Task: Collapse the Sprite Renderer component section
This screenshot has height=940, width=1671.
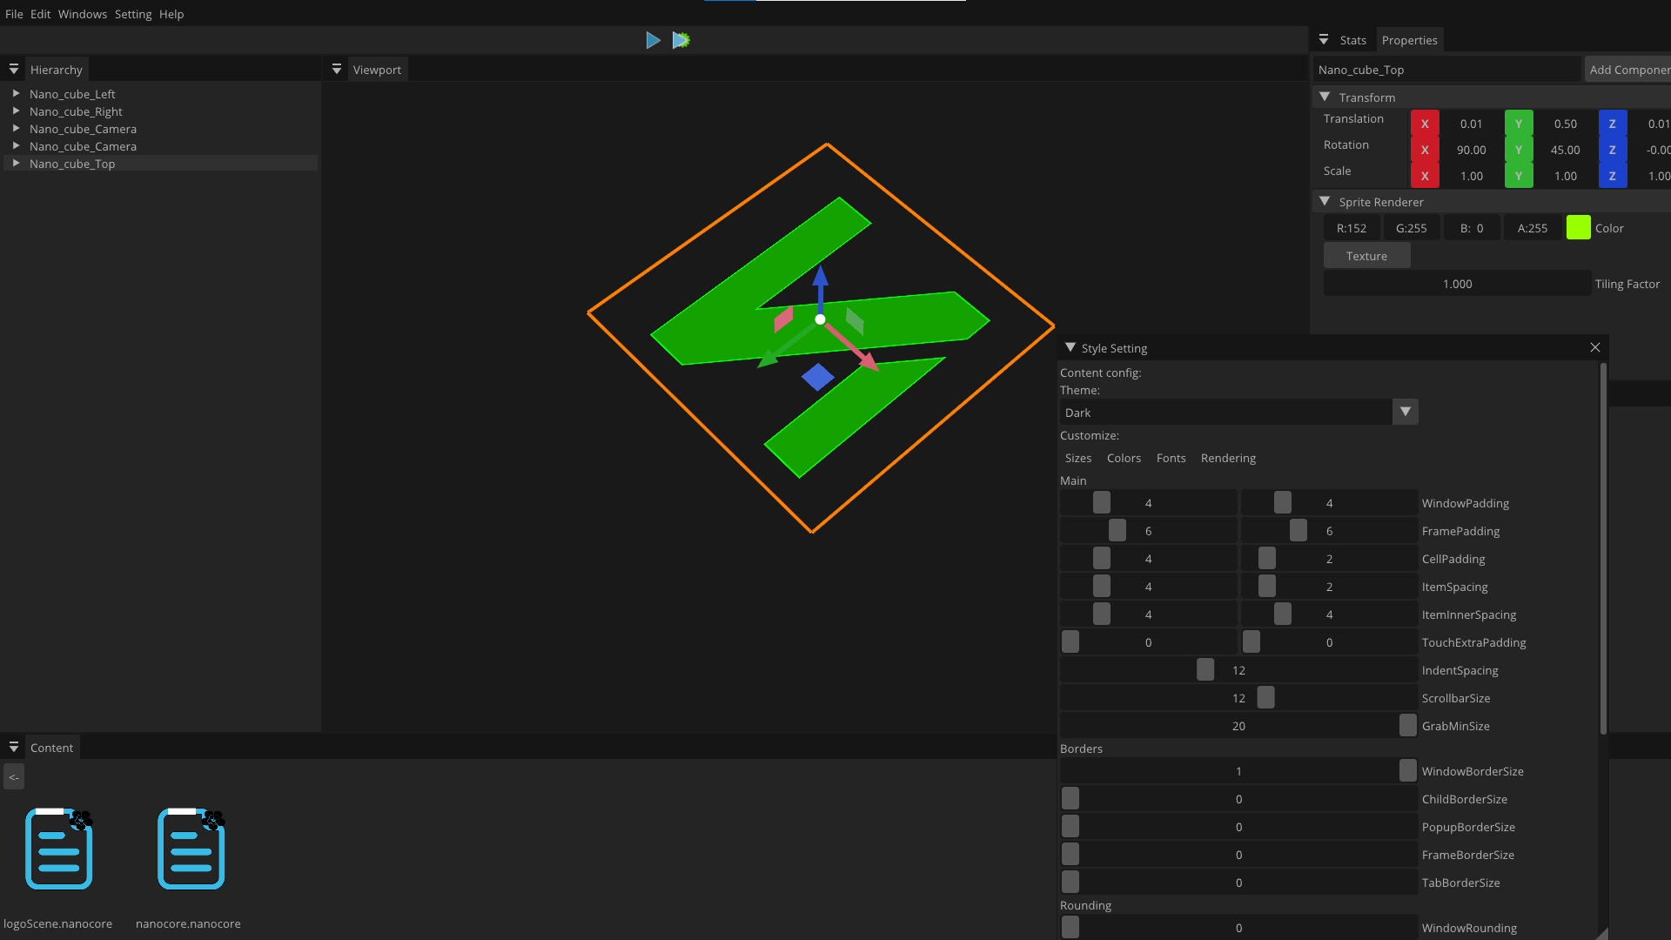Action: [x=1325, y=202]
